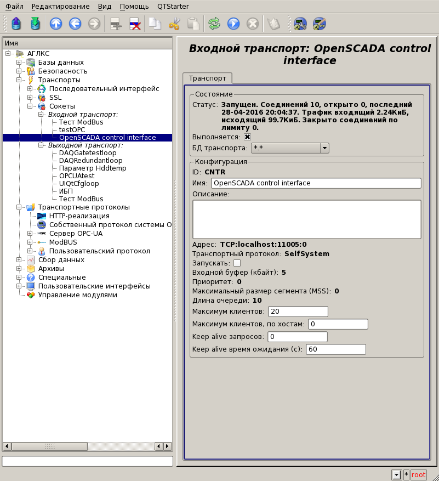Select the Транспорт tab
This screenshot has width=439, height=481.
(208, 78)
